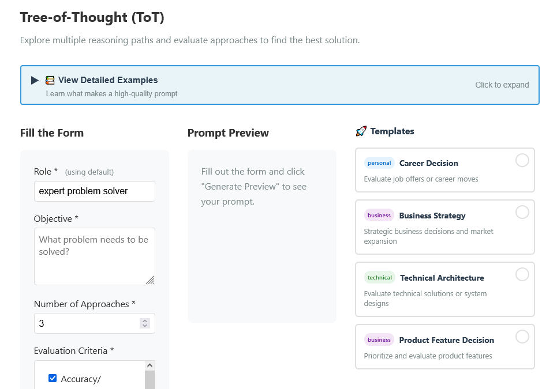Click the "Click to expand" label
557x389 pixels.
(x=502, y=85)
